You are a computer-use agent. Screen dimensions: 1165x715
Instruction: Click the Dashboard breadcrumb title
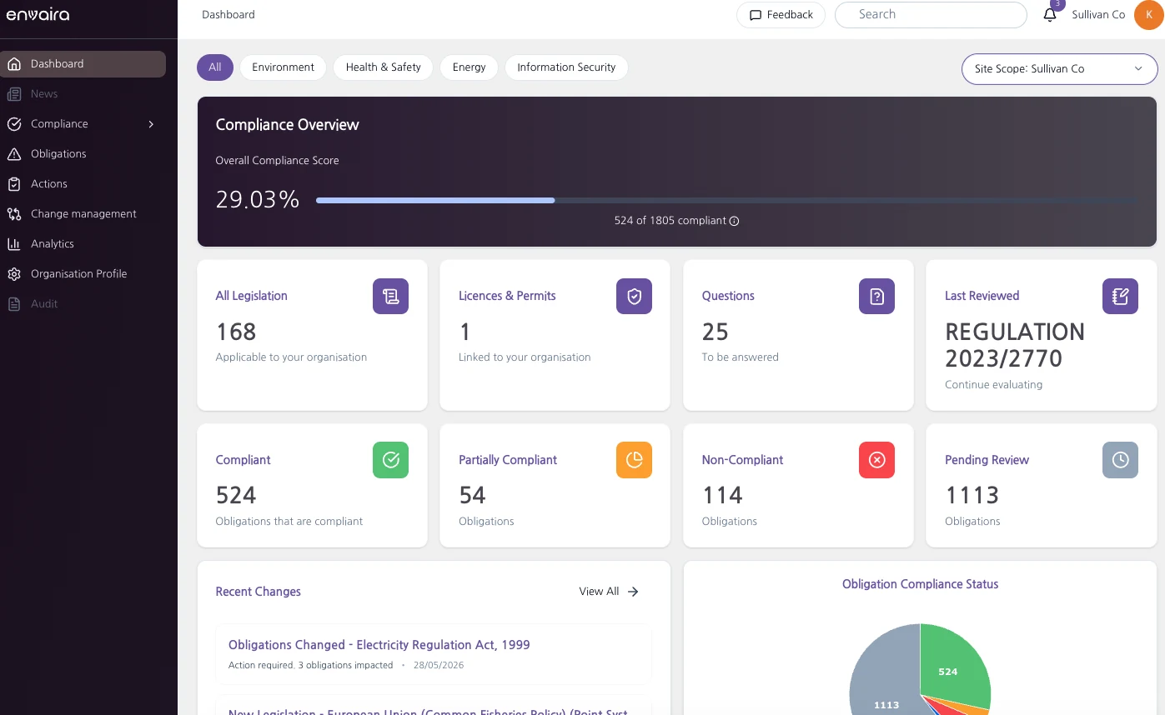tap(228, 15)
